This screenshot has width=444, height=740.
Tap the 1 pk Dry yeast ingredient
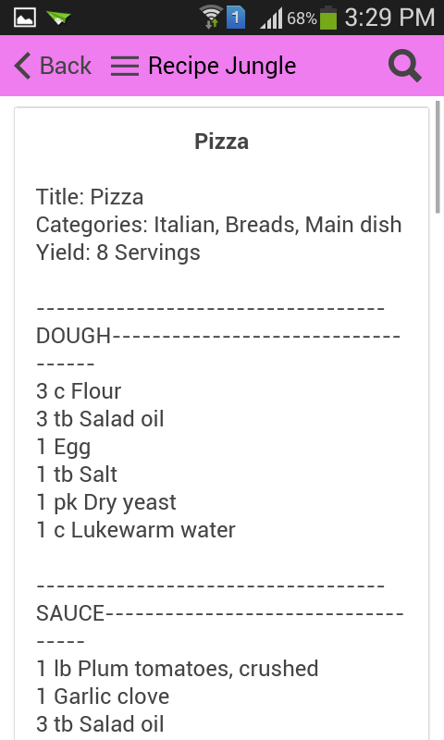coord(106,502)
